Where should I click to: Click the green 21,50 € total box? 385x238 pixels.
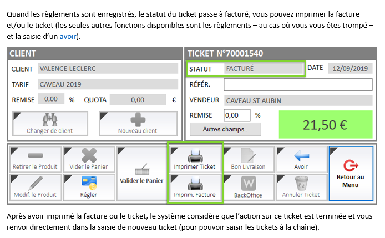click(325, 124)
